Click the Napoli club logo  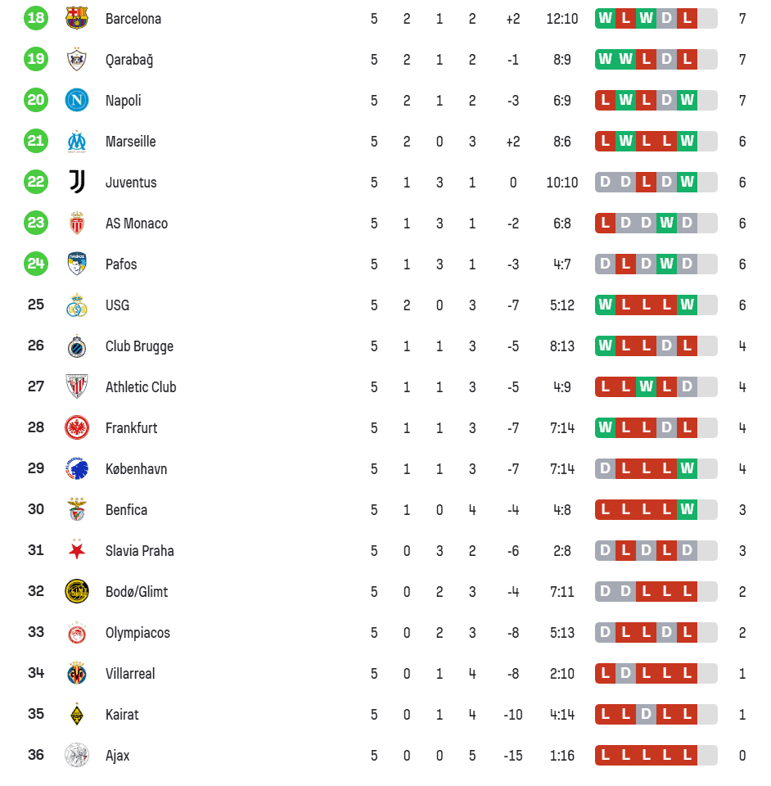(77, 100)
